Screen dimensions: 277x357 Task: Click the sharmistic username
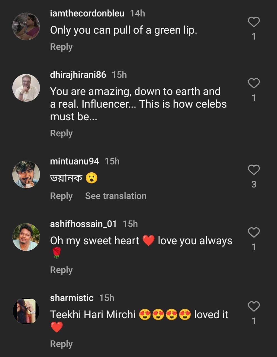pos(72,298)
